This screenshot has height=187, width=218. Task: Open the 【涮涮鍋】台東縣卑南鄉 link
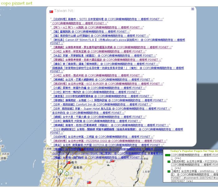(111, 47)
